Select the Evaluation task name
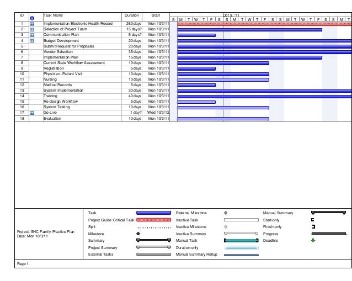352x281 pixels. tap(52, 118)
